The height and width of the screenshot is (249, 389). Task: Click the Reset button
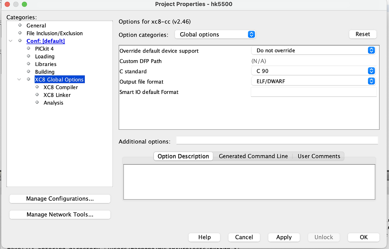(363, 34)
